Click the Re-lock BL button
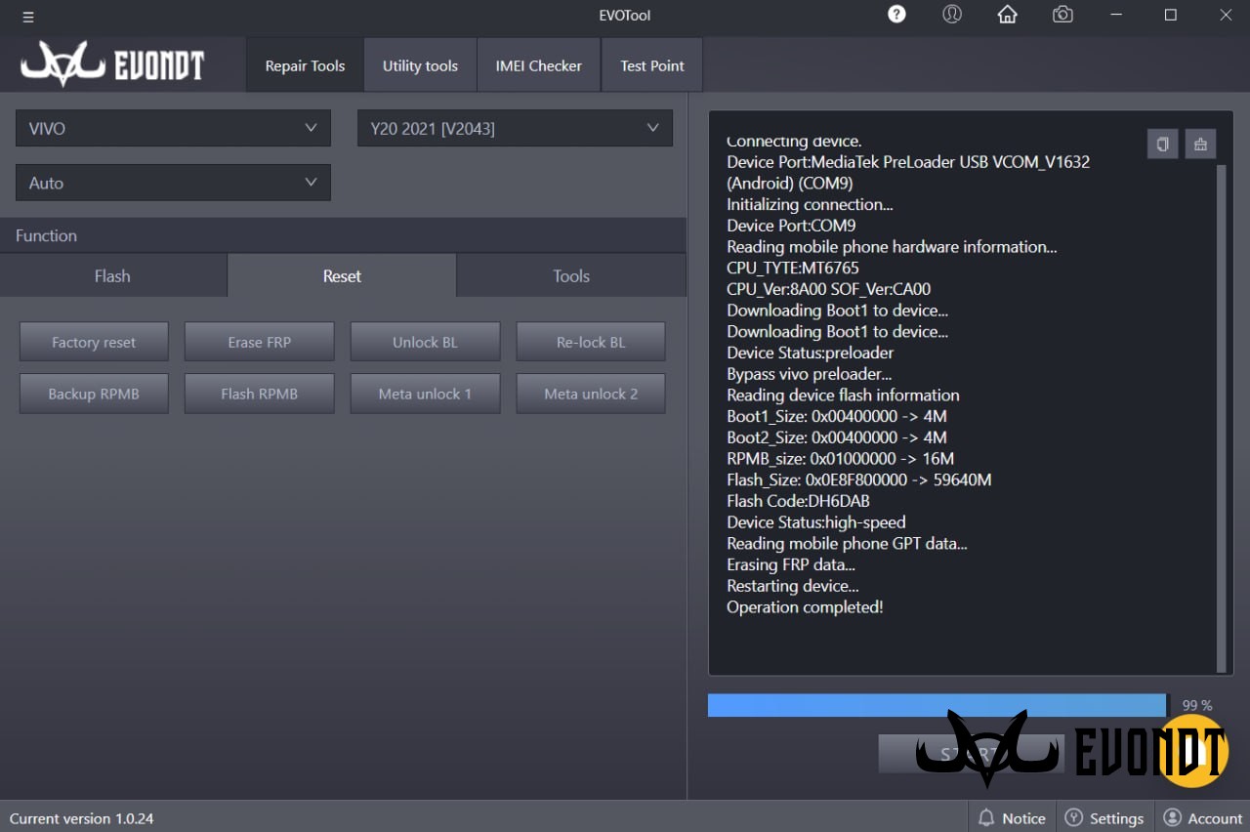The image size is (1250, 832). coord(591,342)
